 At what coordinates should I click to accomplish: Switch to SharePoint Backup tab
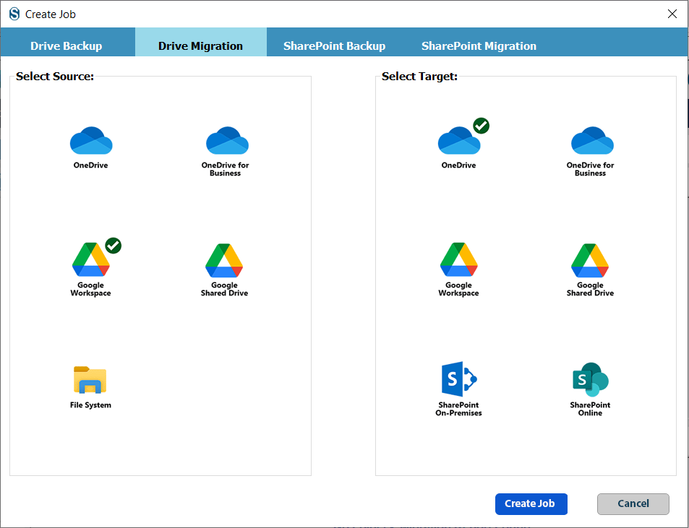335,46
